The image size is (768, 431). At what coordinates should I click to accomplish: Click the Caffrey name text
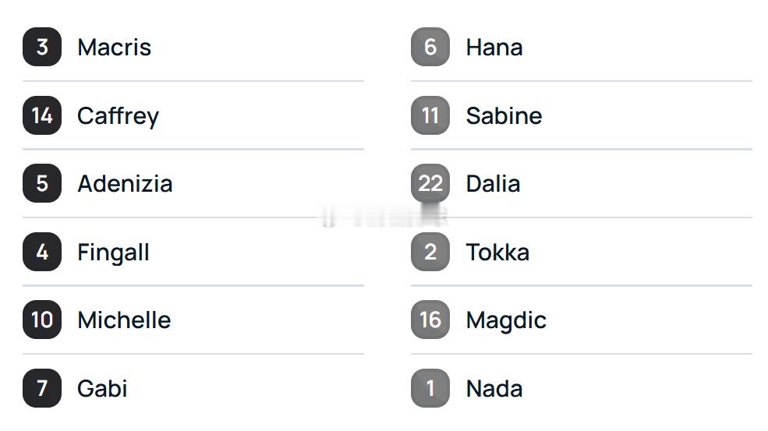[118, 115]
